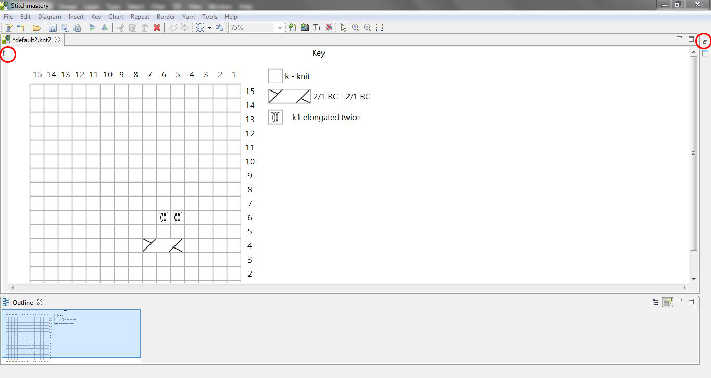Toggle the Outline overview thumbnail mode
Screen dimensions: 711x378
click(667, 302)
